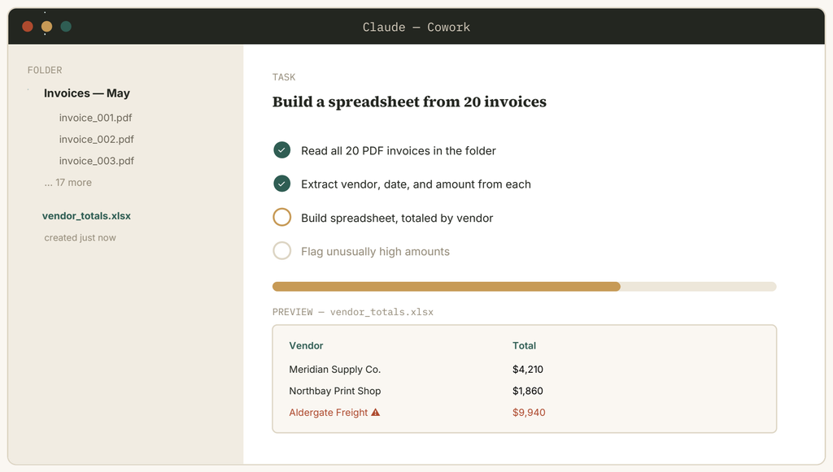Click the Northbay Print Shop row
This screenshot has height=472, width=833.
pyautogui.click(x=525, y=391)
